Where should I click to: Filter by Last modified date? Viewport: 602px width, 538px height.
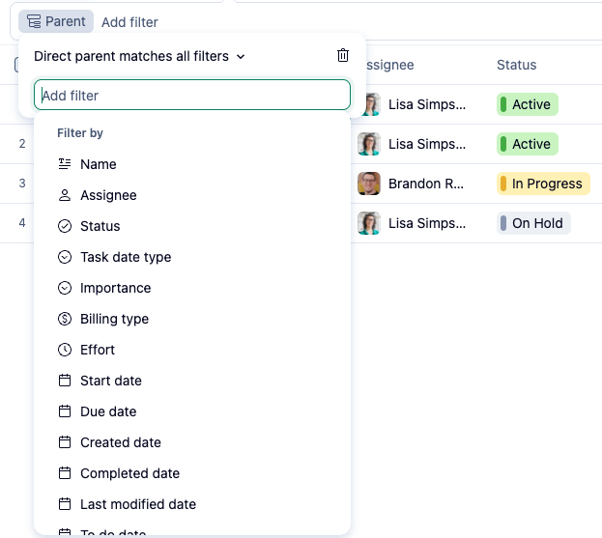pyautogui.click(x=137, y=504)
